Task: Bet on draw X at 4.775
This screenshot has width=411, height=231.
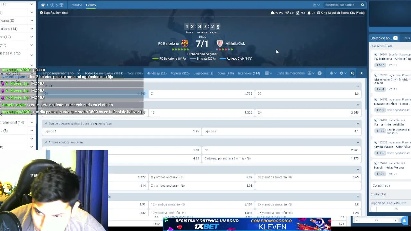Action: (x=202, y=94)
